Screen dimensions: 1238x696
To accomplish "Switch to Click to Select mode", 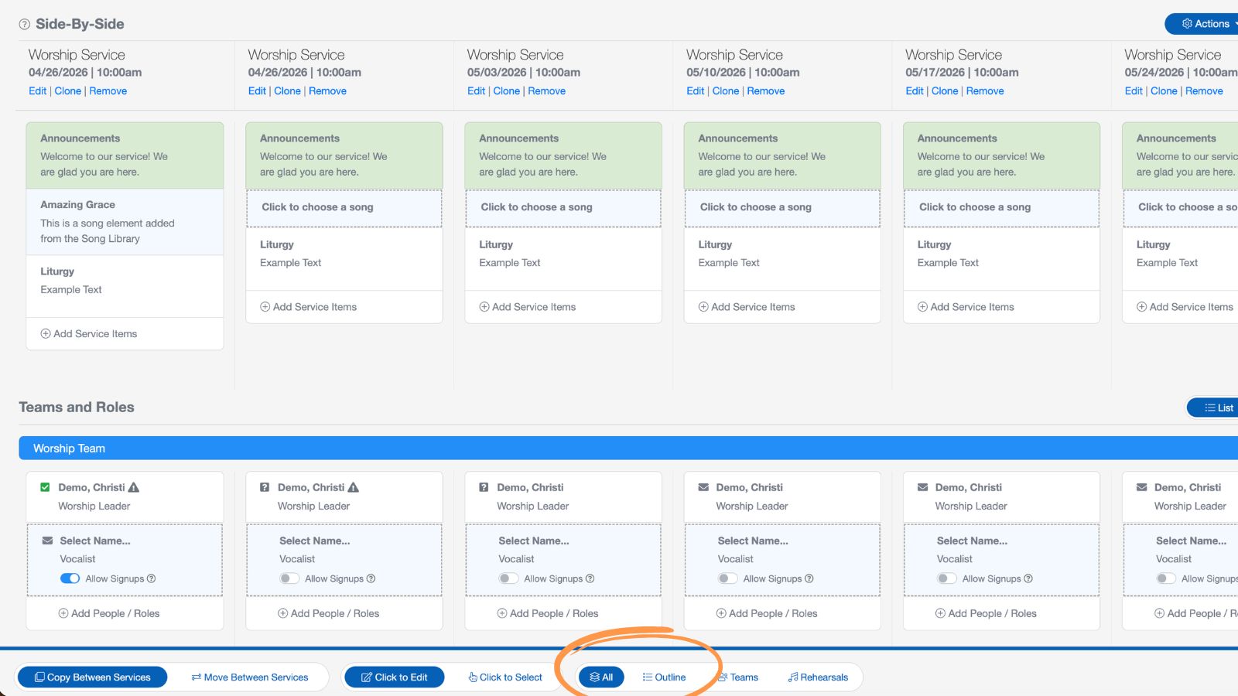I will click(x=506, y=677).
